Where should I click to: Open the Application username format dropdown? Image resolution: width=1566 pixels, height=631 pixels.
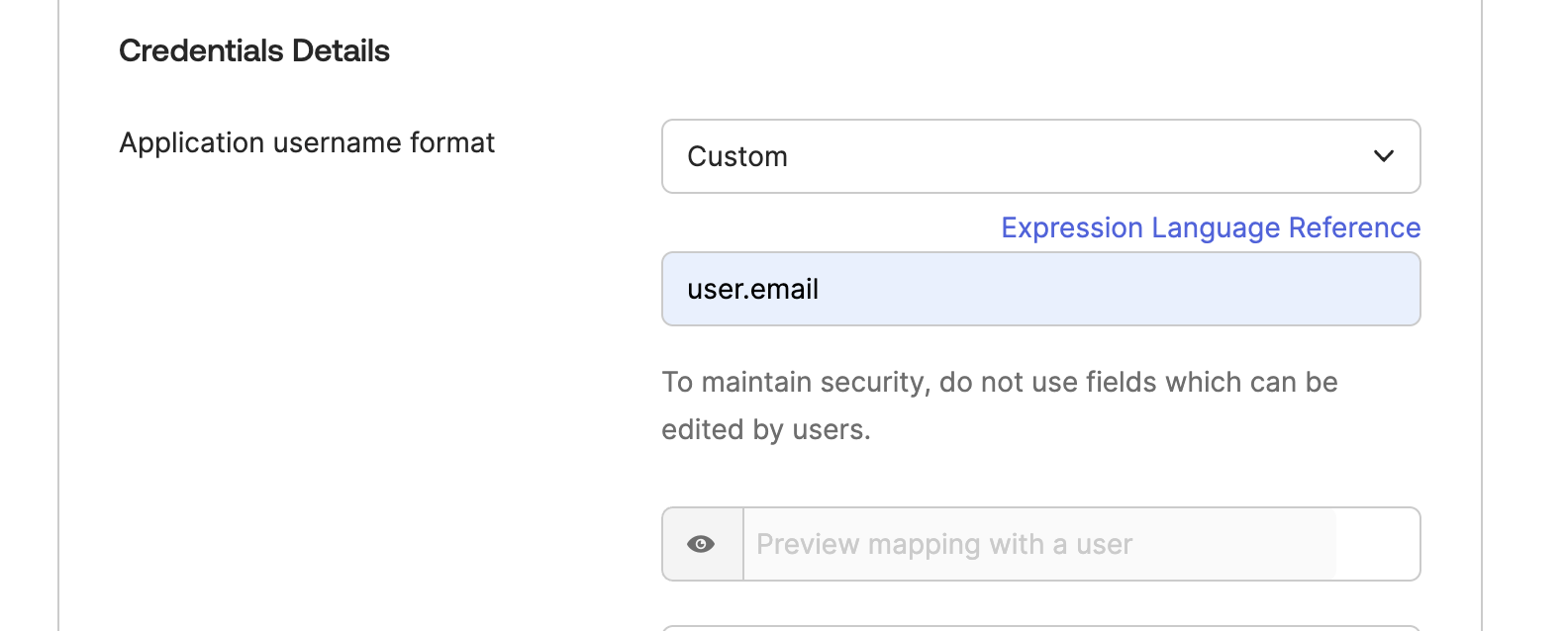pyautogui.click(x=1040, y=156)
